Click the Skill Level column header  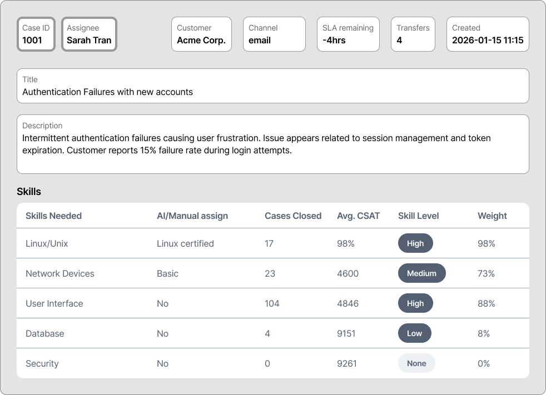pos(418,216)
